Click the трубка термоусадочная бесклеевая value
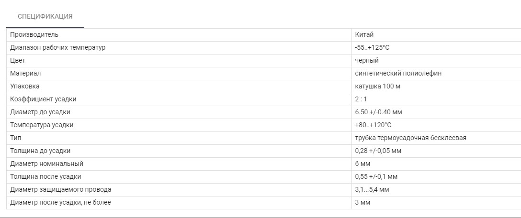521x218 pixels. pos(411,138)
